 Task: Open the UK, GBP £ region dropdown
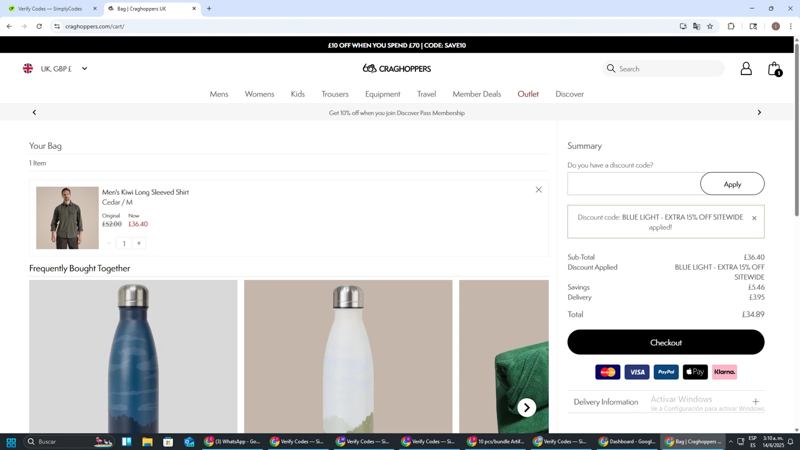(55, 69)
